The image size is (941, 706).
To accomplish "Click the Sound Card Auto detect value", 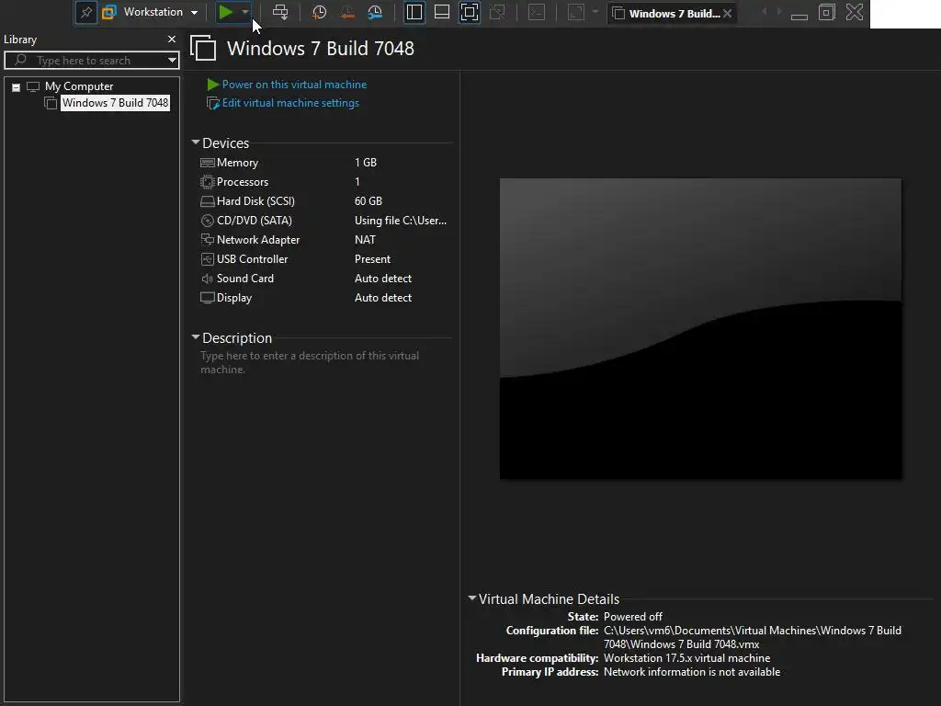I will pos(383,279).
